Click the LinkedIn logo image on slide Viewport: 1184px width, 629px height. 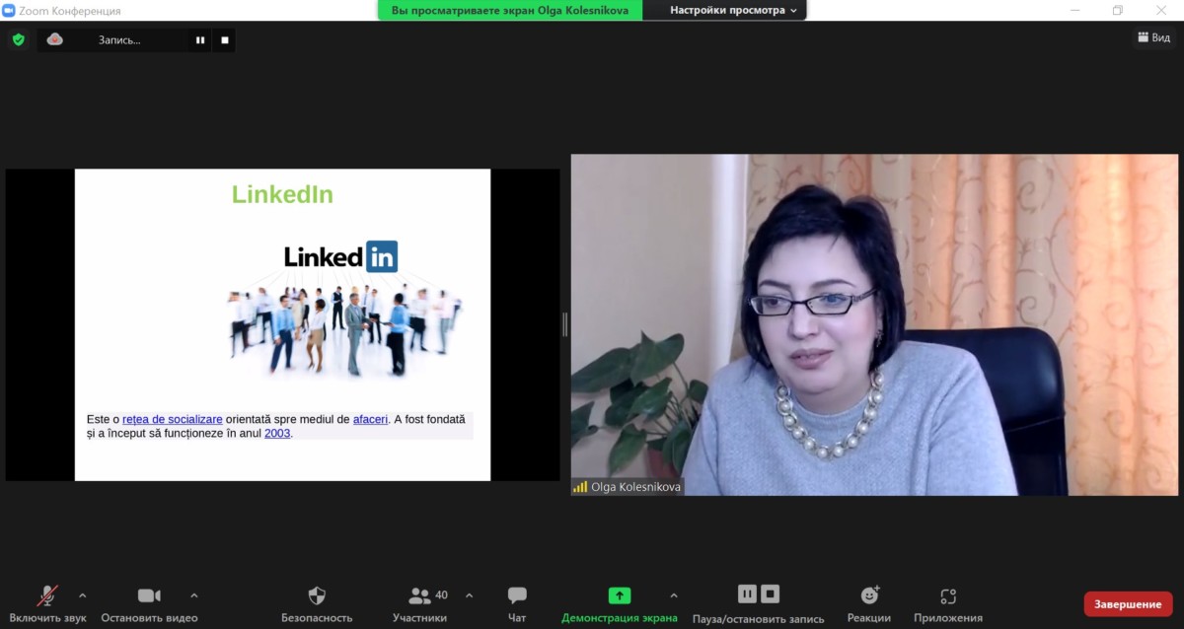(x=340, y=256)
